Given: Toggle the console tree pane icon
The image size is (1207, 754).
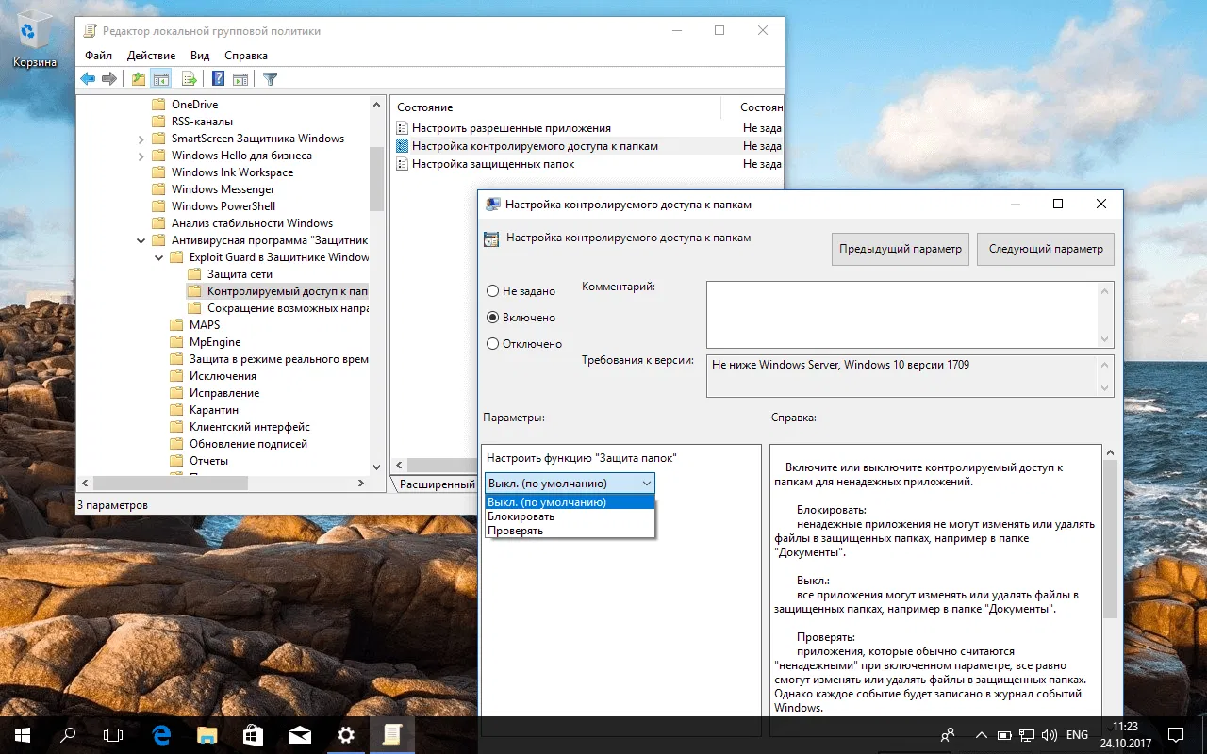Looking at the screenshot, I should click(x=159, y=77).
